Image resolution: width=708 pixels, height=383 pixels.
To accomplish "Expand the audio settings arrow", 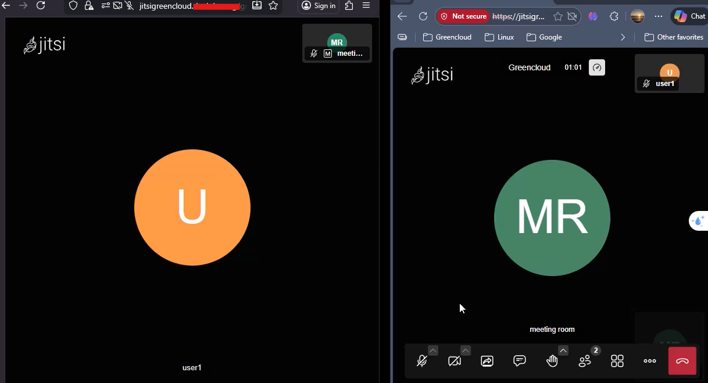I will pyautogui.click(x=433, y=350).
